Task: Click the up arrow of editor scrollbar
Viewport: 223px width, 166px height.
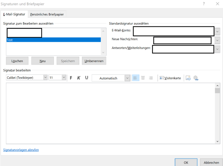Action: pos(217,86)
